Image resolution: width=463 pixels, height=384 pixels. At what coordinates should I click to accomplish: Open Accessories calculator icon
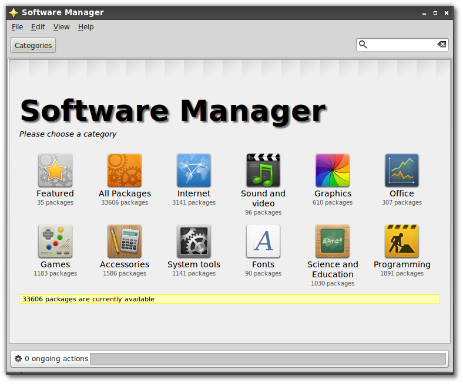[125, 241]
